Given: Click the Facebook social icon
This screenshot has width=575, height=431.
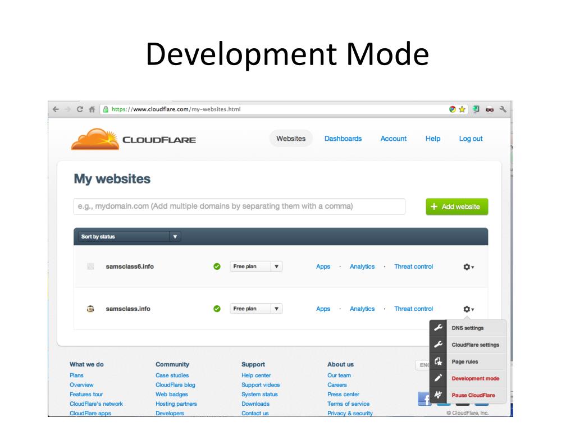Looking at the screenshot, I should 423,398.
